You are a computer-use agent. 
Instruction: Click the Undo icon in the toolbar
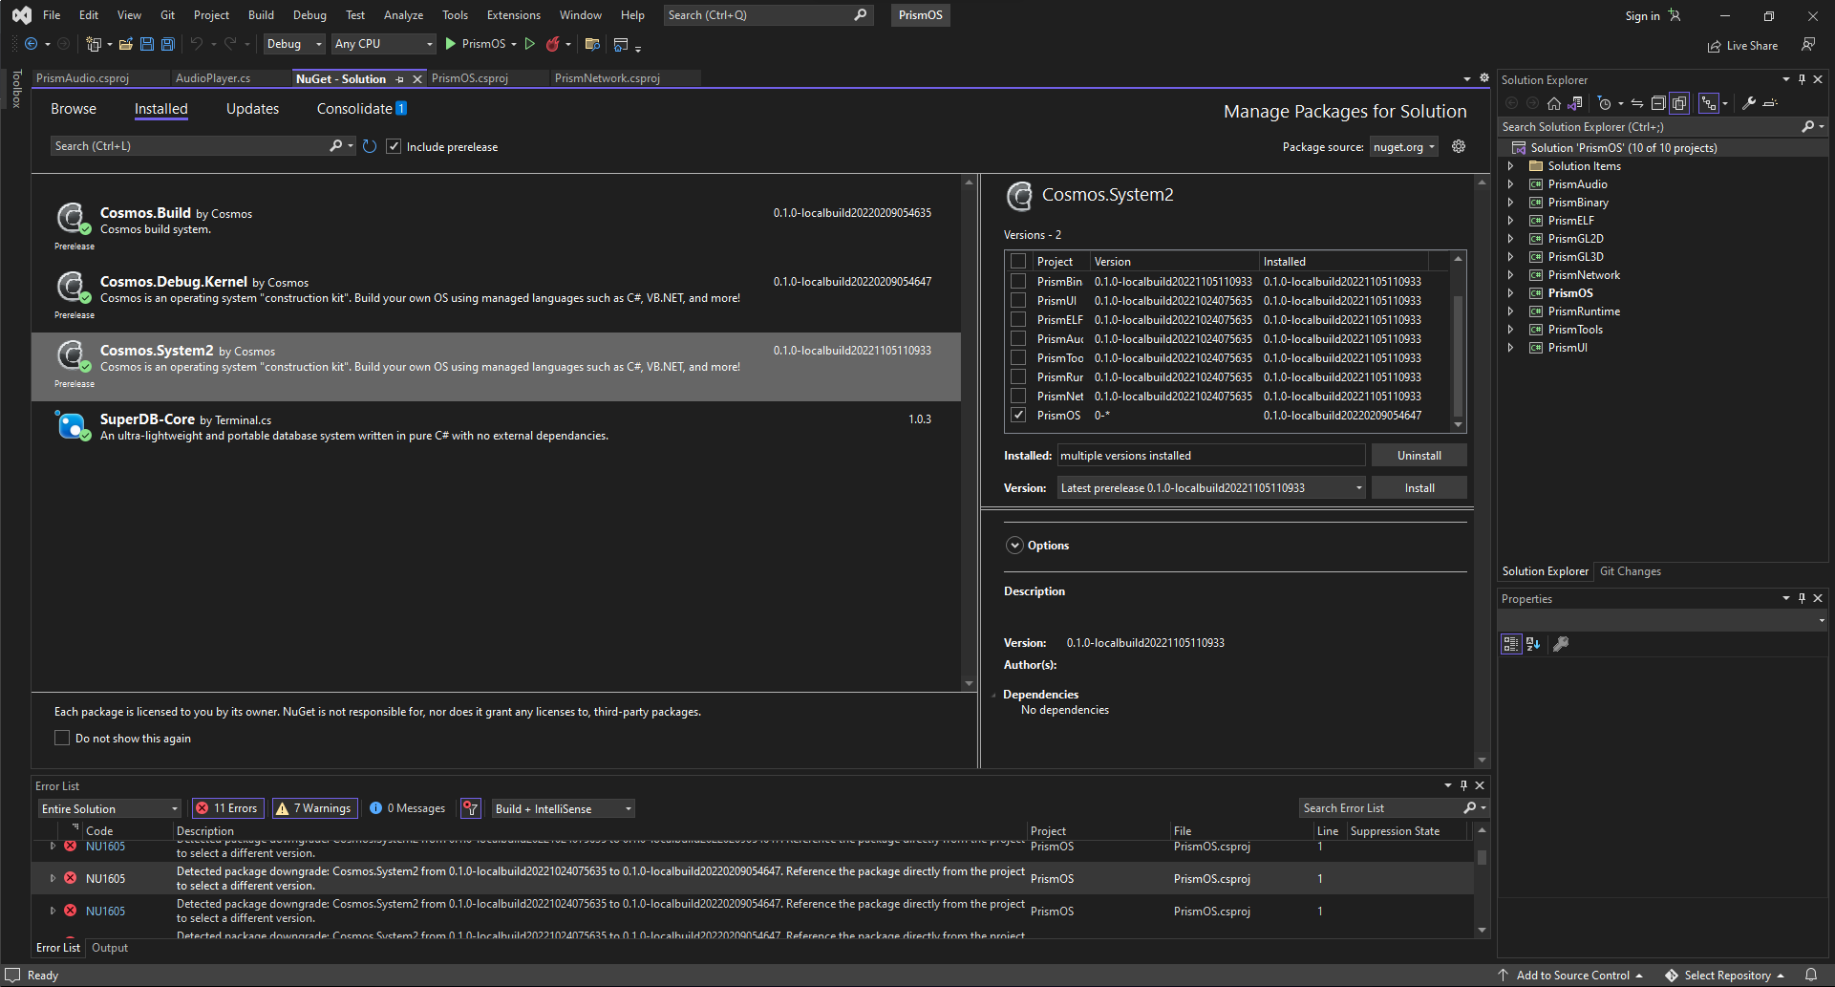click(x=197, y=44)
